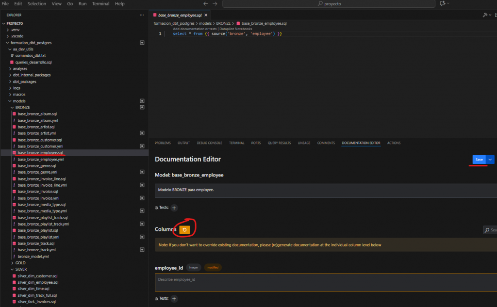Expand the GOLD models folder
Viewport: 497px width, 307px height.
click(x=20, y=263)
